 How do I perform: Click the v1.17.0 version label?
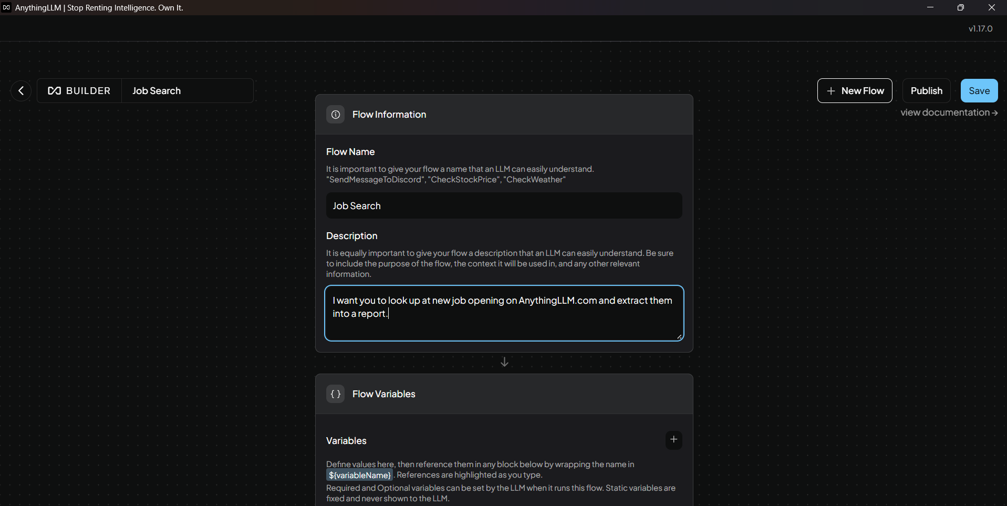pos(981,29)
